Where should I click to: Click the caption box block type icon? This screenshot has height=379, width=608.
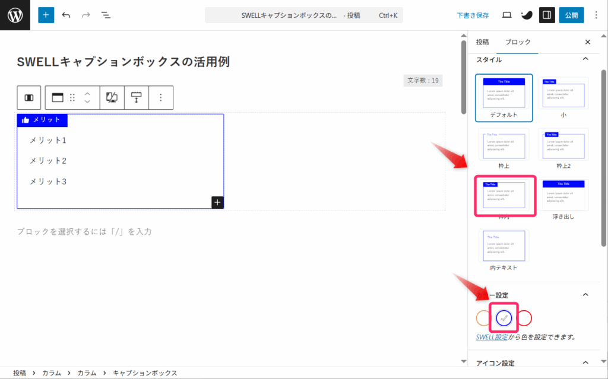click(x=58, y=98)
